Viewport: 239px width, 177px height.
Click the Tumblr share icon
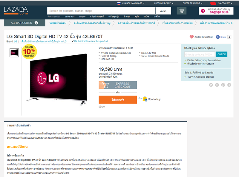pyautogui.click(x=229, y=85)
